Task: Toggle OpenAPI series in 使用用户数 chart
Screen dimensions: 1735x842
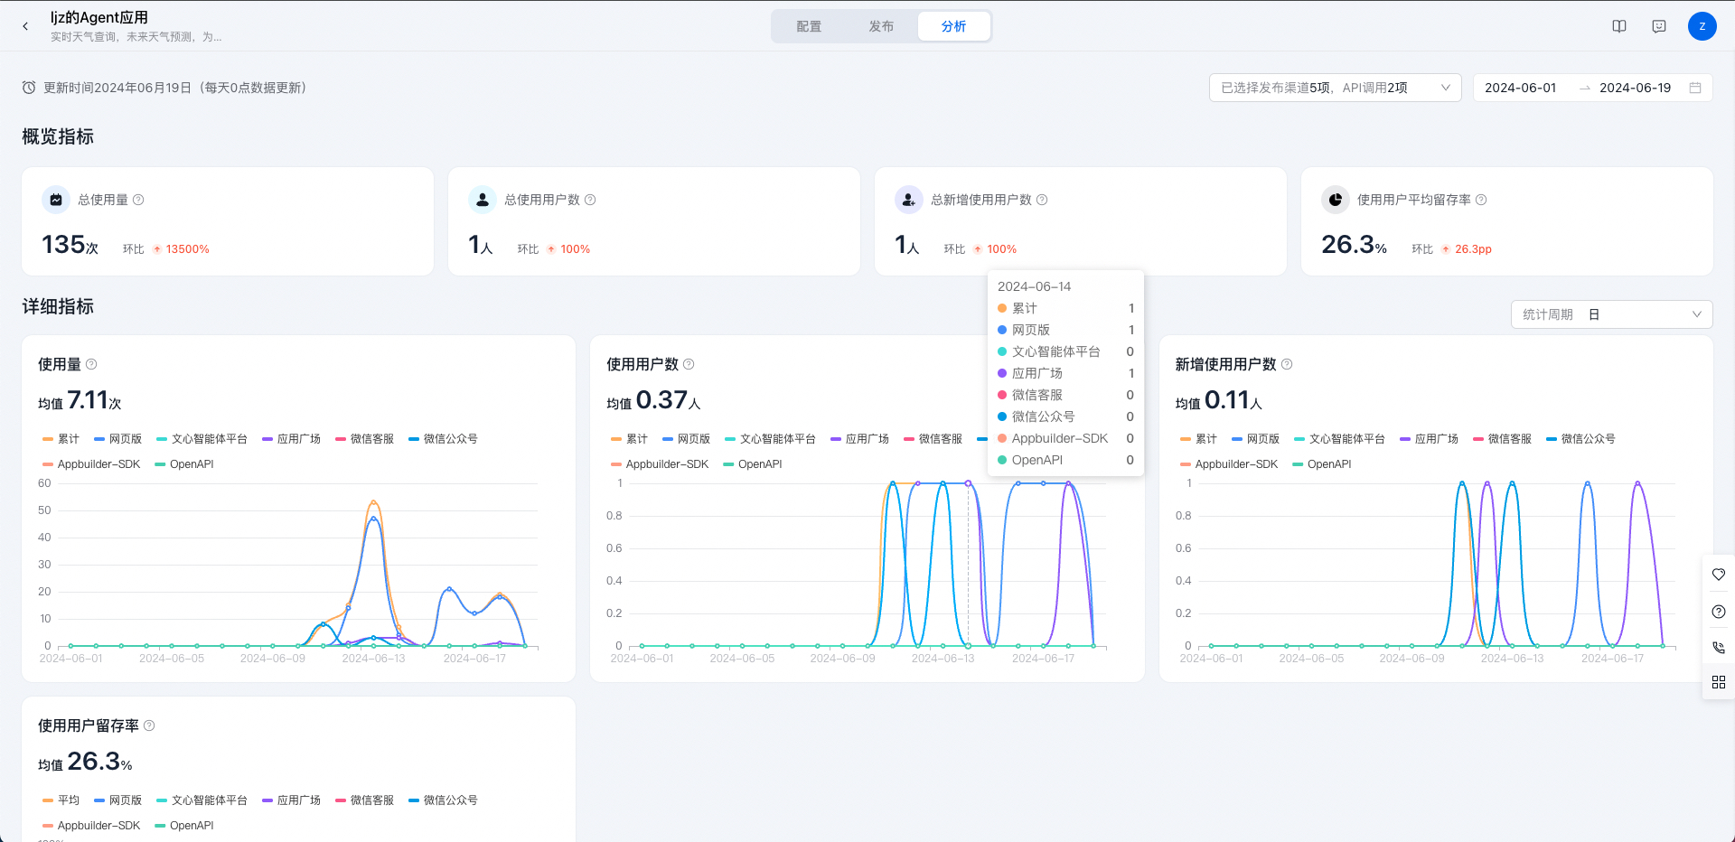Action: (x=753, y=464)
